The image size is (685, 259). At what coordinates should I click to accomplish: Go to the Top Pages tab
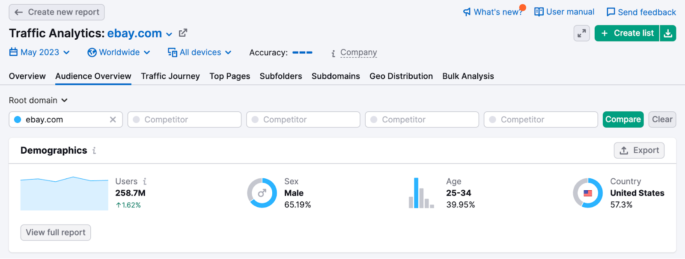point(230,76)
